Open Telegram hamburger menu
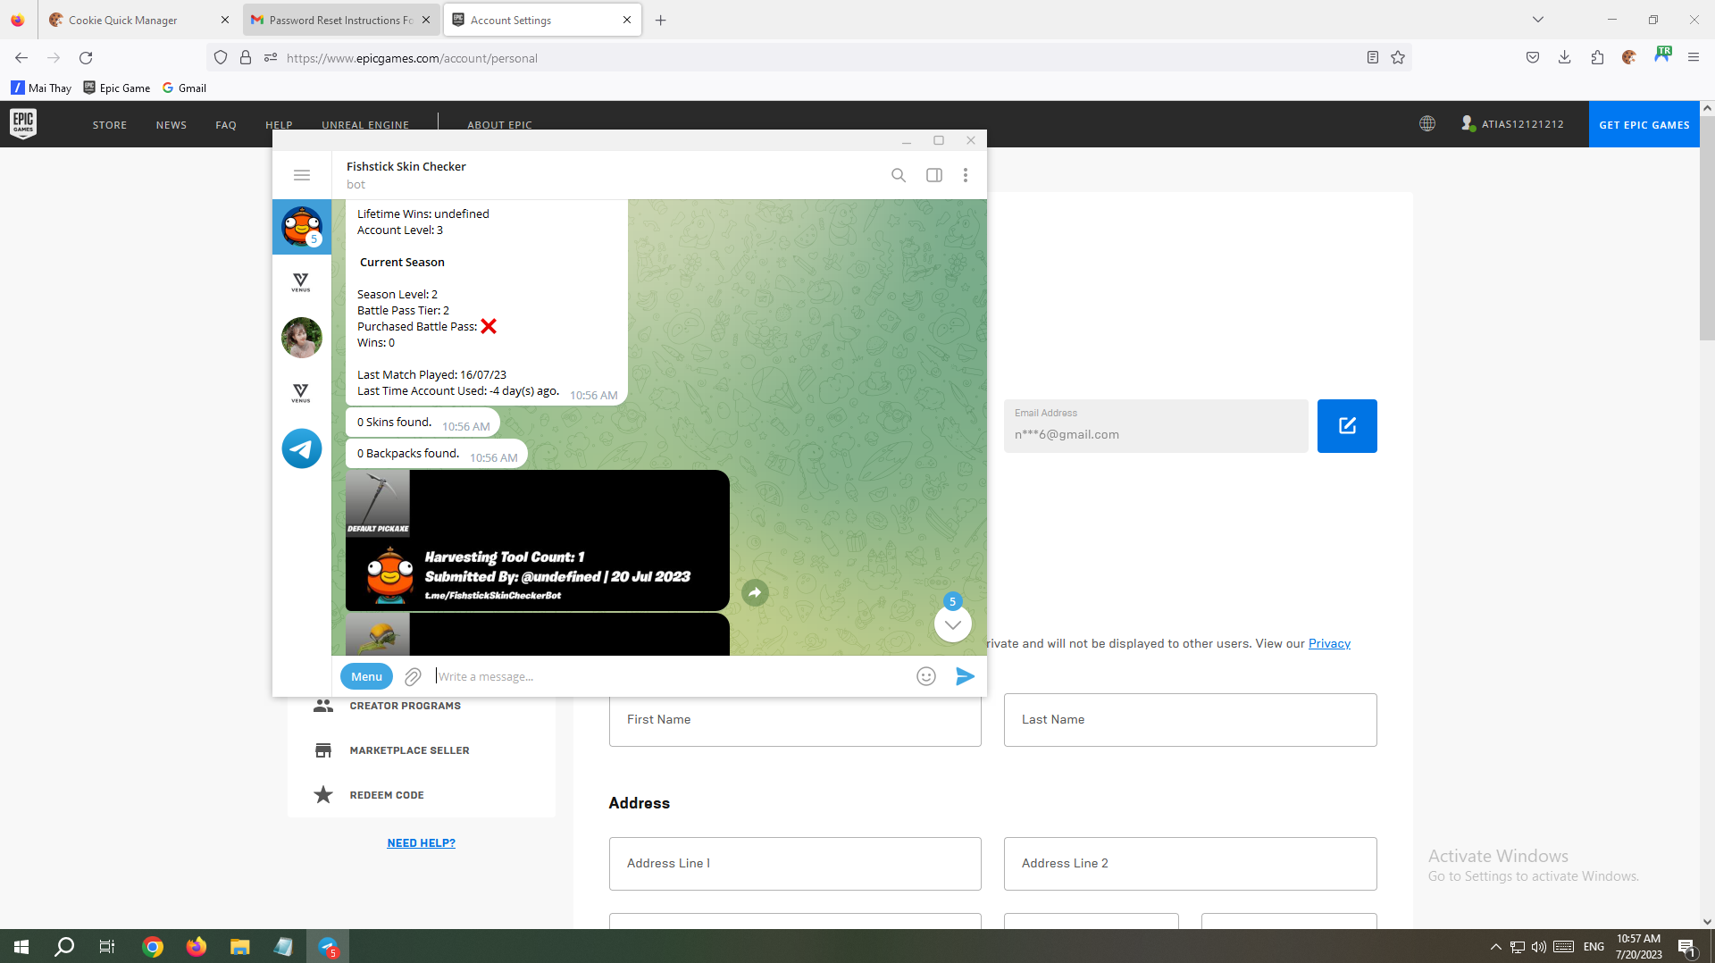1715x963 pixels. pos(302,175)
